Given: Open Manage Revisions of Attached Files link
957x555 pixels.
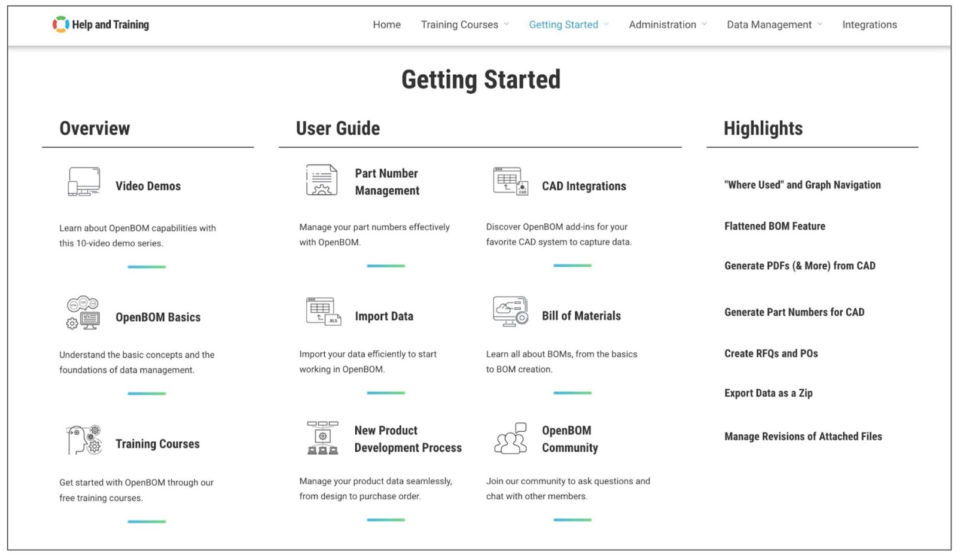Looking at the screenshot, I should pos(803,437).
